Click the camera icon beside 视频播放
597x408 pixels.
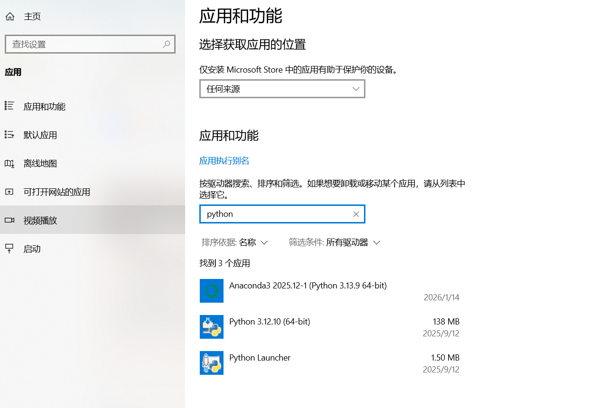pos(9,220)
